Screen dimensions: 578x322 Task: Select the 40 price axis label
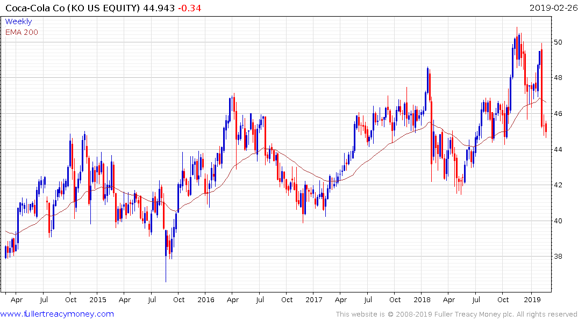tap(558, 221)
